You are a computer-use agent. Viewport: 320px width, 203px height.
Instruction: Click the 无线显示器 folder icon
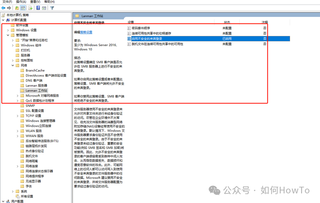(22, 181)
